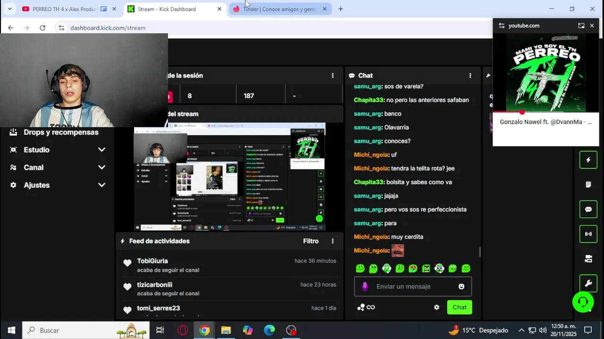The height and width of the screenshot is (339, 604).
Task: Click Chapita33 username on 'bolsita y sabes'
Action: [x=369, y=182]
